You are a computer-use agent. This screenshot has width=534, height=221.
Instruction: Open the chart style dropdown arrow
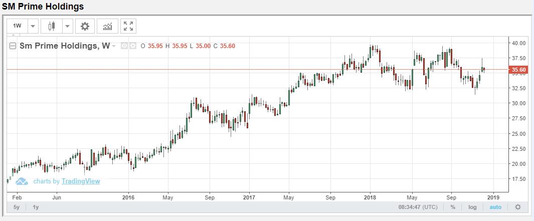(67, 26)
